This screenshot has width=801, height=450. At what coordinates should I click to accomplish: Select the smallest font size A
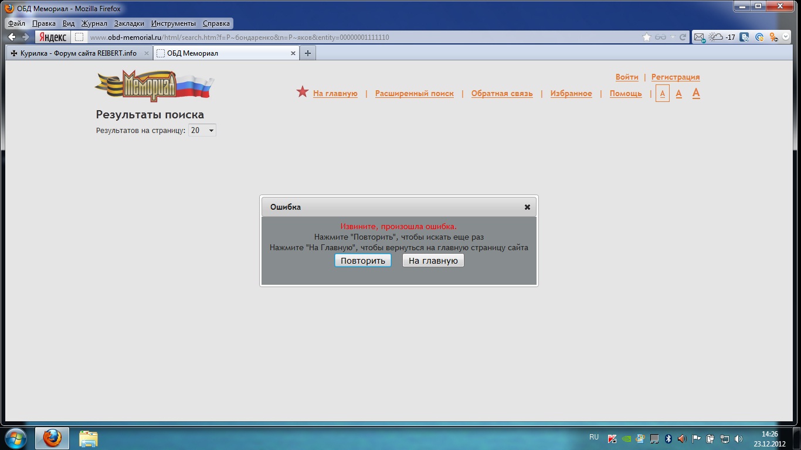[663, 94]
